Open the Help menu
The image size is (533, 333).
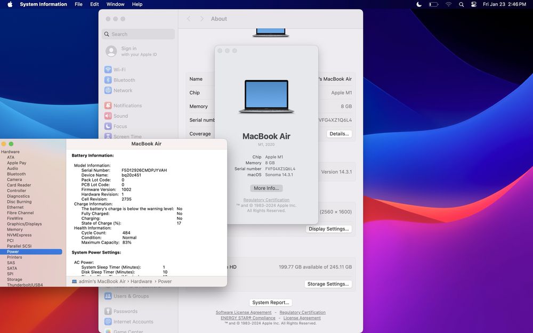click(x=137, y=4)
